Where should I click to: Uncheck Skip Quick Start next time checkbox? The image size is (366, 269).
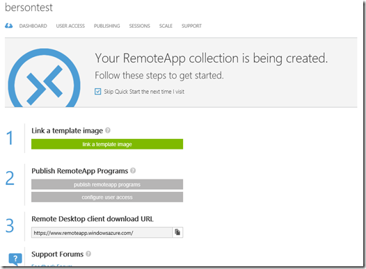(x=98, y=92)
